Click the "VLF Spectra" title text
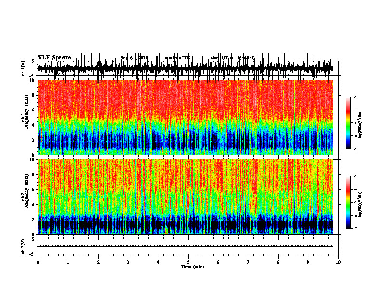This screenshot has width=381, height=294. tap(54, 58)
